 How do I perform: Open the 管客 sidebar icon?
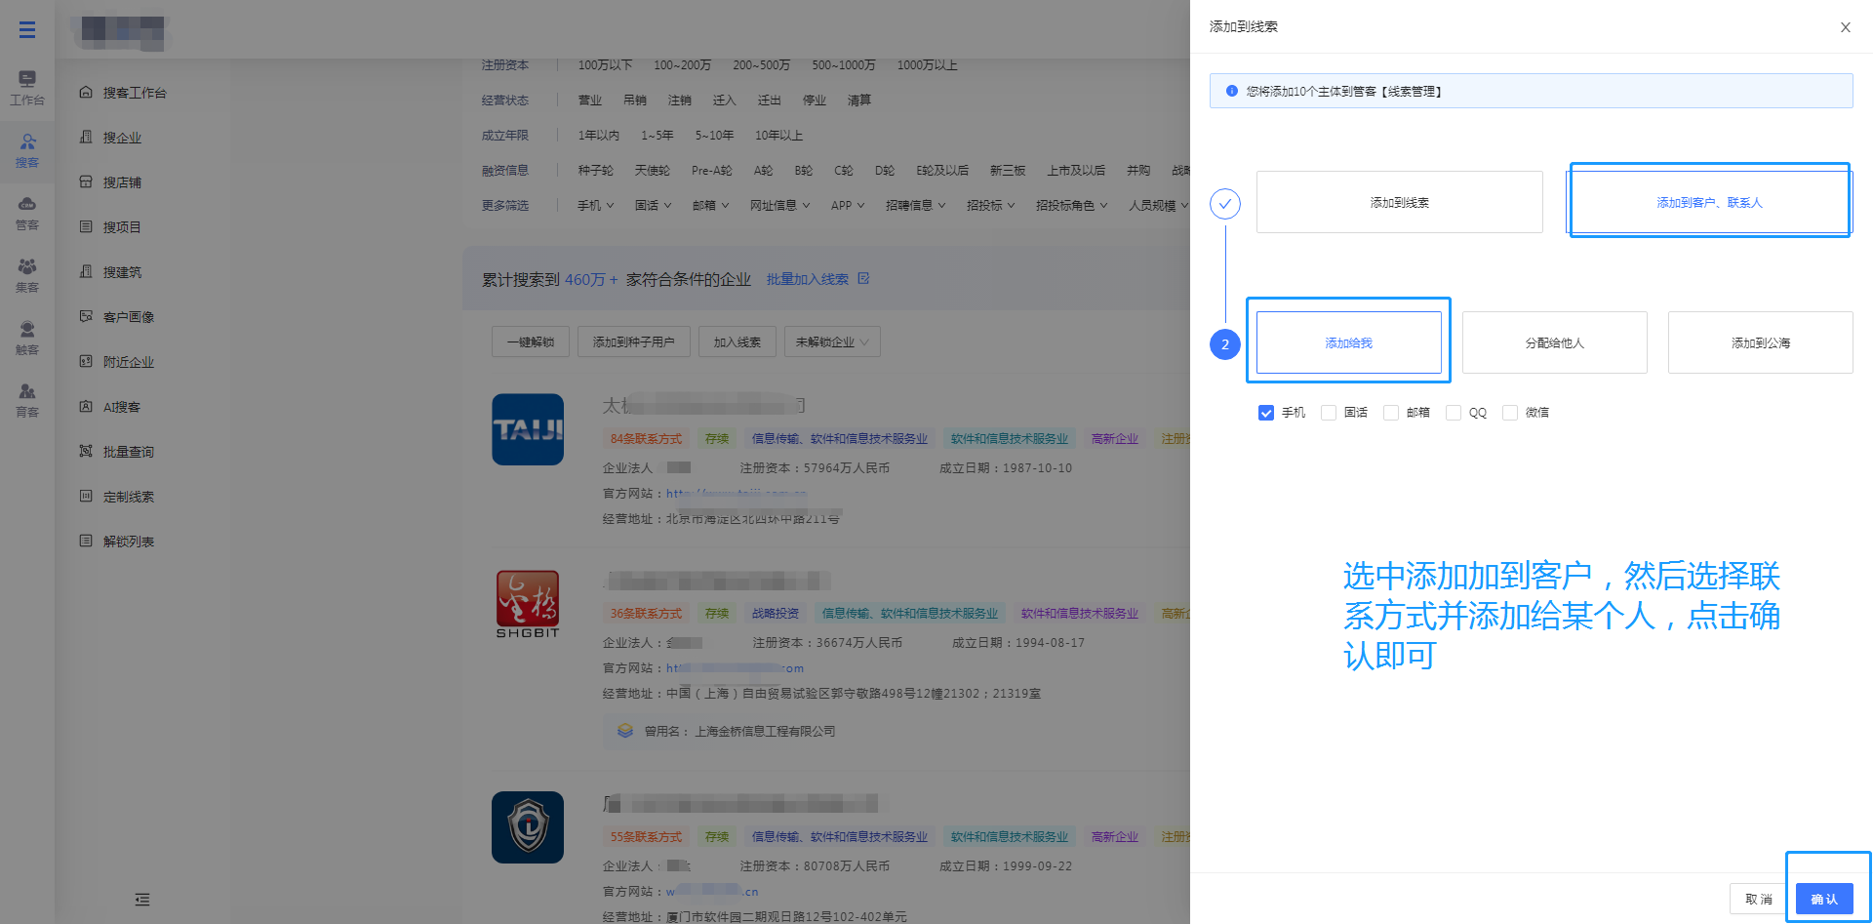(27, 213)
